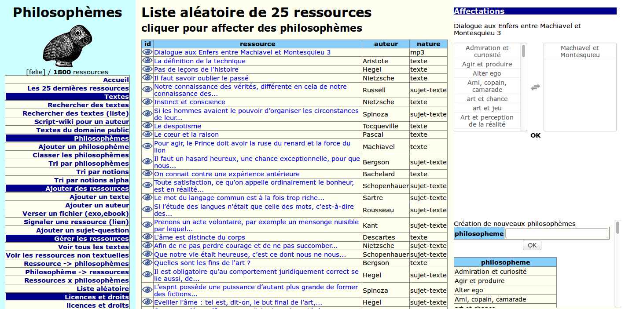Viewport: 625px width, 309px height.
Task: Submit the new philosophème with OK button
Action: 532,245
